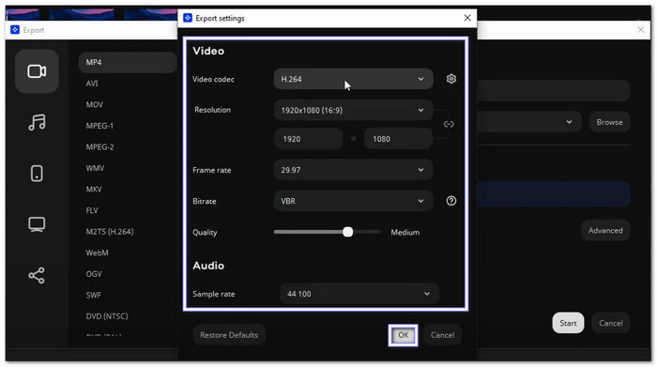Open the Bitrate VBR dropdown
The height and width of the screenshot is (367, 657).
coord(353,201)
